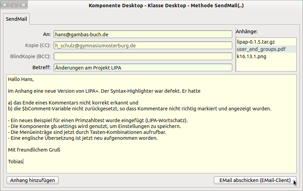Click the empty area below the attachments
The width and height of the screenshot is (303, 191).
coord(266,66)
